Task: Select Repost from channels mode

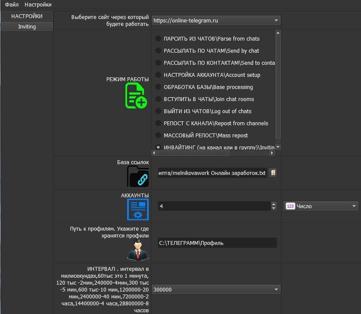Action: click(158, 123)
